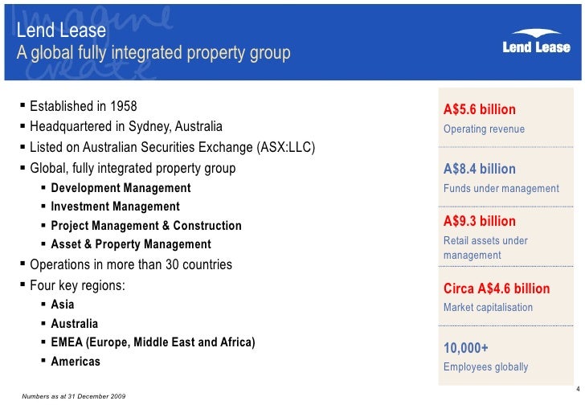Select the Development Management sub-bullet
This screenshot has width=585, height=405.
pos(121,188)
